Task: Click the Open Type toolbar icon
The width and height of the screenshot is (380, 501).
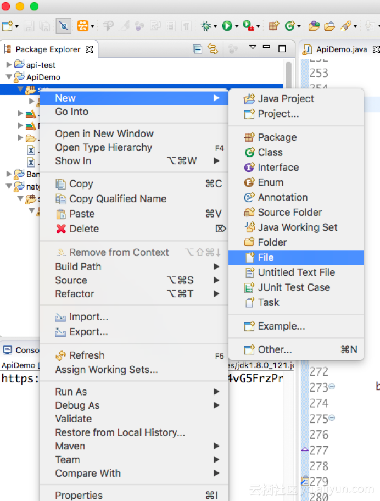Action: pos(314,26)
